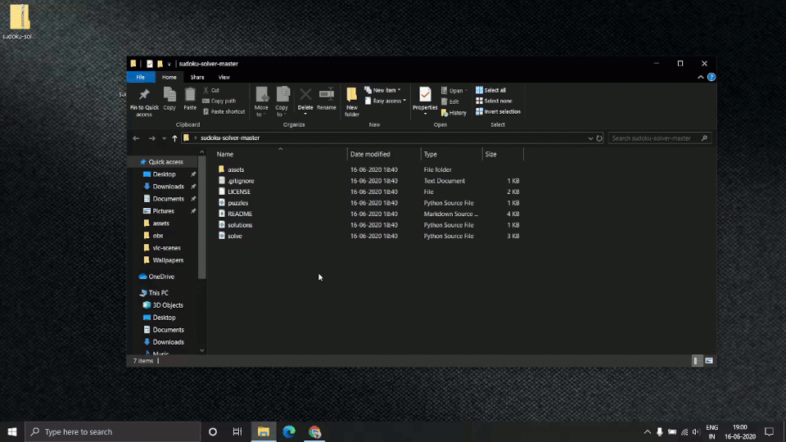Switch to large icons view
The width and height of the screenshot is (786, 442).
[x=709, y=360]
